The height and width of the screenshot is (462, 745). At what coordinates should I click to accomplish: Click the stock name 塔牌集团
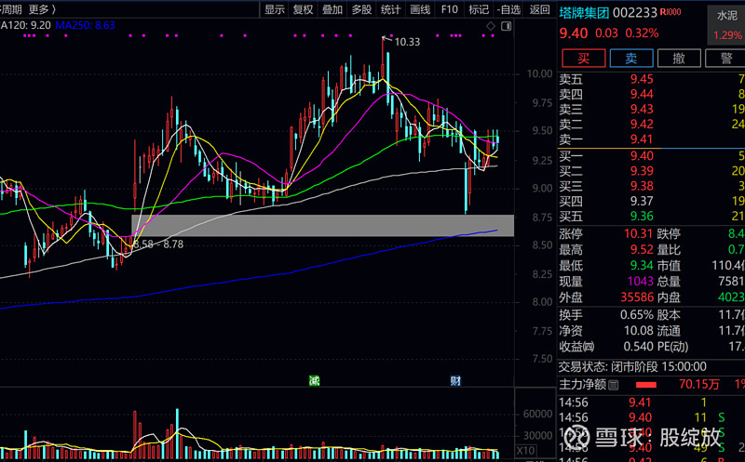[584, 13]
